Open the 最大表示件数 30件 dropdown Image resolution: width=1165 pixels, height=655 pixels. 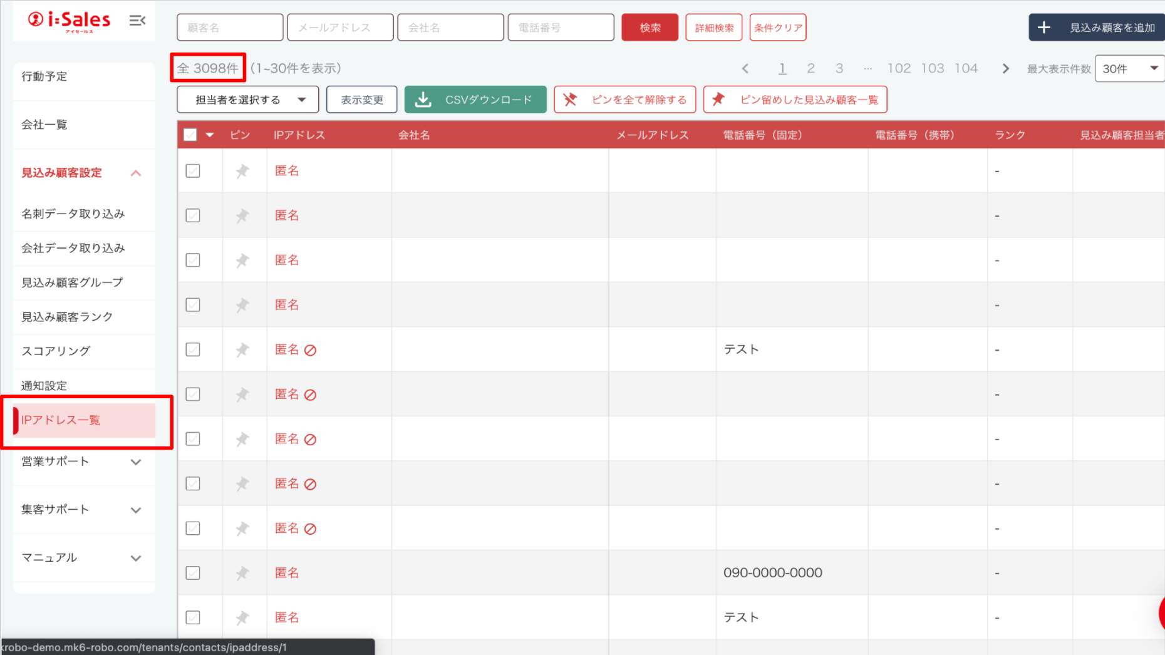tap(1129, 69)
